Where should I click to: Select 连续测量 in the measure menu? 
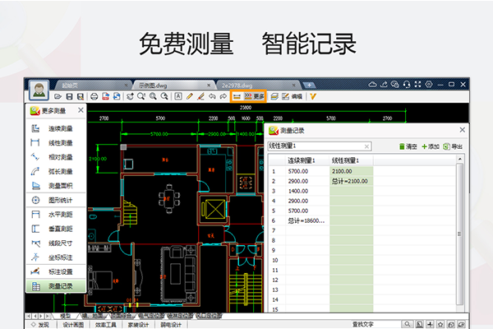[56, 128]
